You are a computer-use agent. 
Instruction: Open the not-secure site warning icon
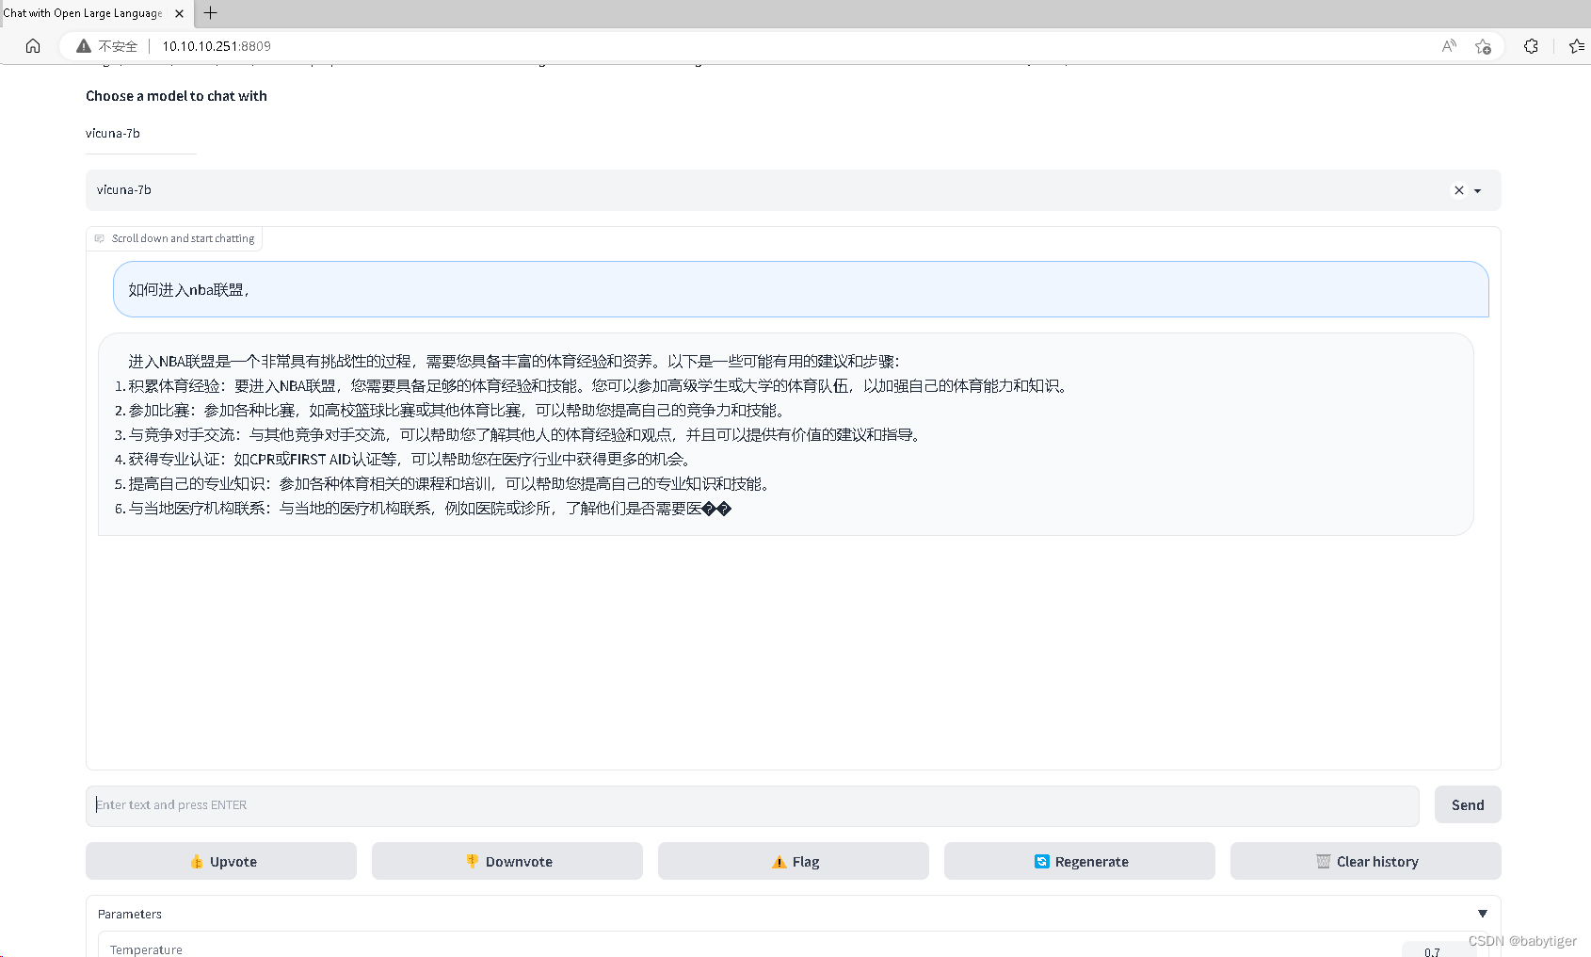pos(84,45)
